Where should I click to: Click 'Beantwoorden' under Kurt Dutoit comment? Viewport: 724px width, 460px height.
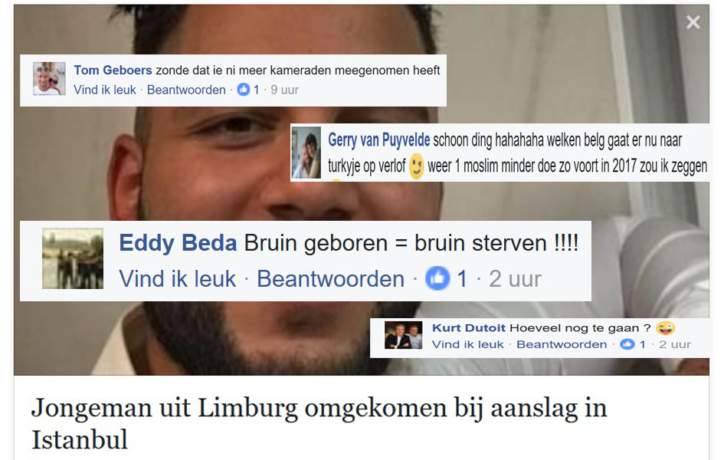click(x=562, y=344)
